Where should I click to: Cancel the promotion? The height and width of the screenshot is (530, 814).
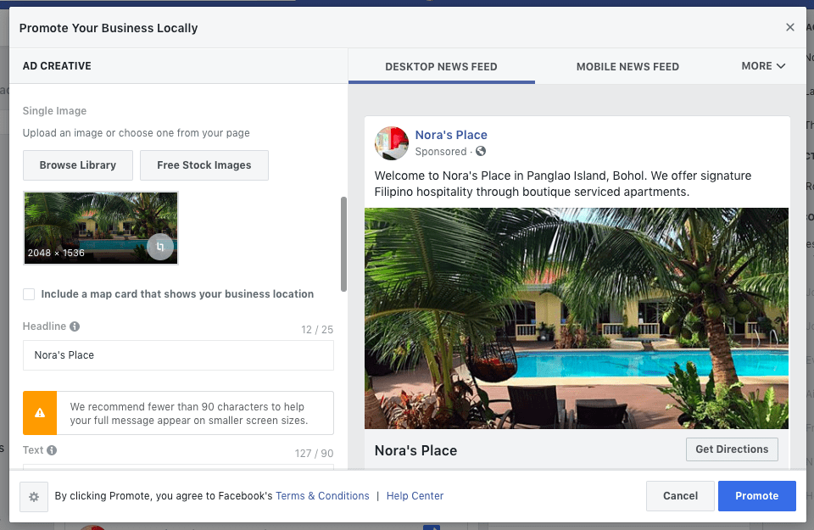point(680,496)
